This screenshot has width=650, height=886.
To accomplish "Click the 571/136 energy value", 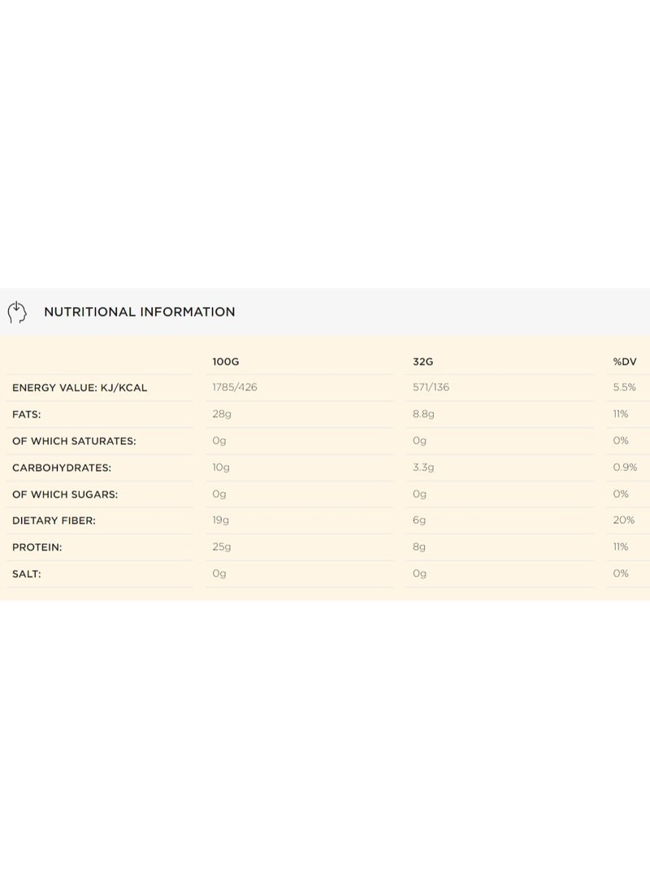I will click(x=431, y=387).
